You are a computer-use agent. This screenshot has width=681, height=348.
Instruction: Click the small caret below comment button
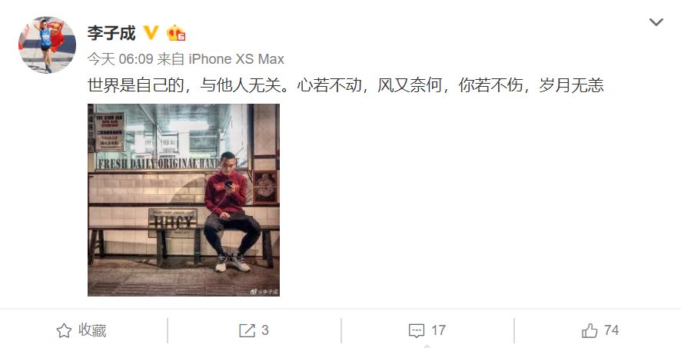[427, 346]
